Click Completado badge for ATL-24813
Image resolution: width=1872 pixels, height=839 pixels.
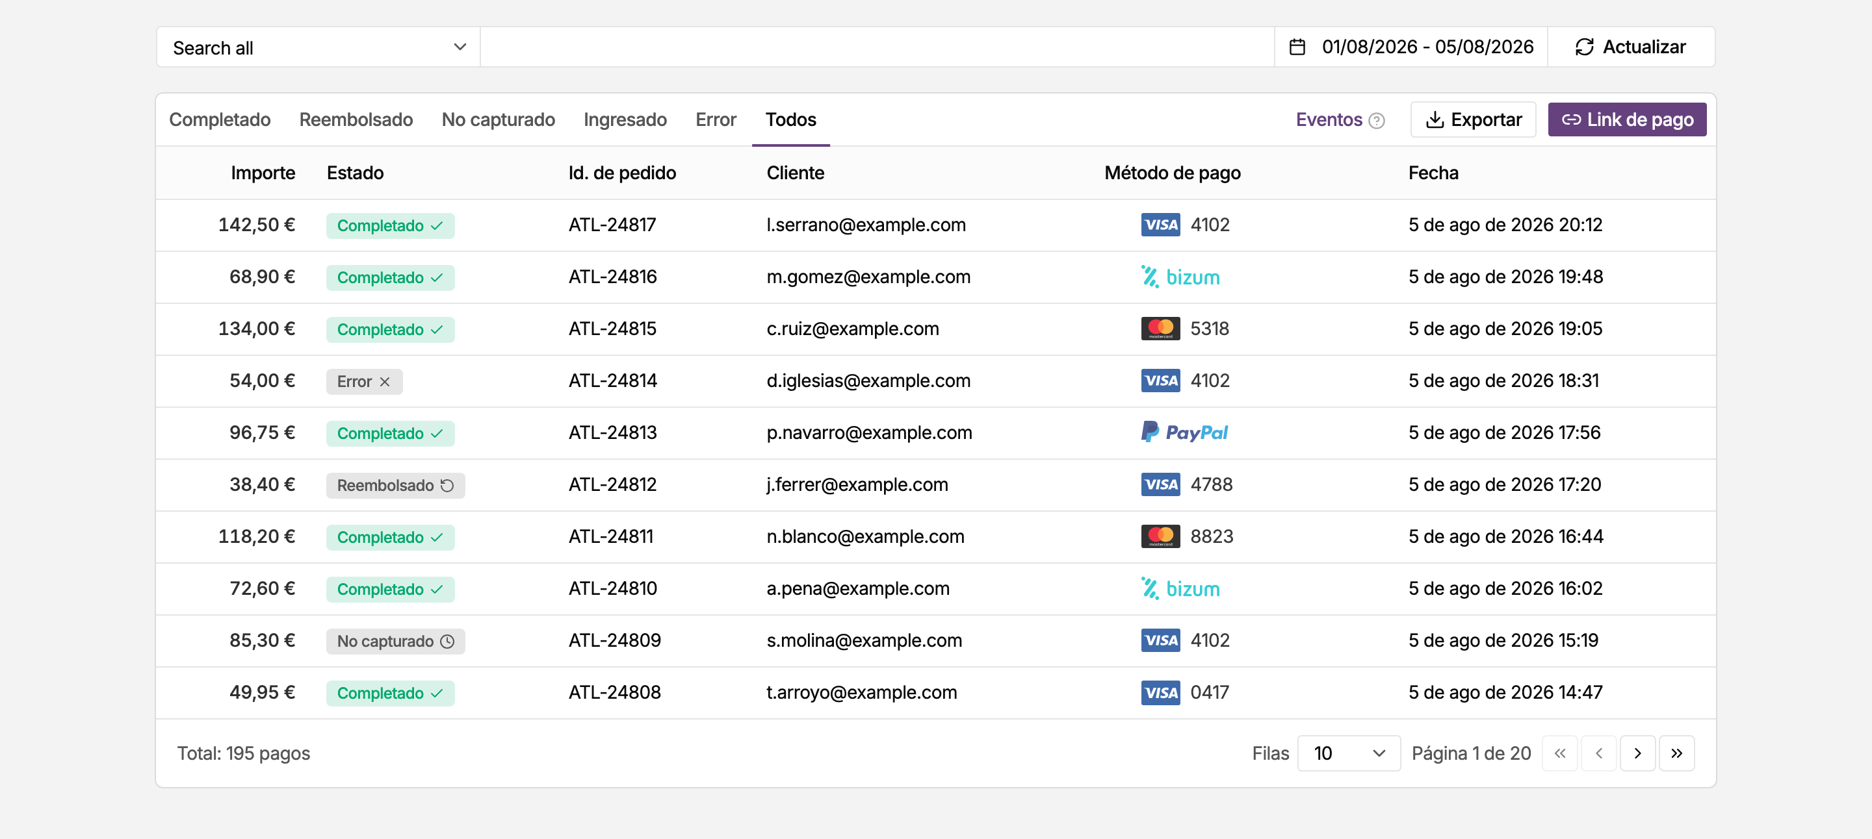[390, 433]
